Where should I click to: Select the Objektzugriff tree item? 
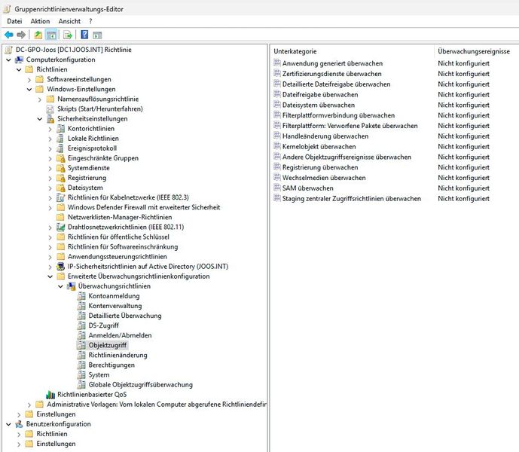pyautogui.click(x=108, y=345)
